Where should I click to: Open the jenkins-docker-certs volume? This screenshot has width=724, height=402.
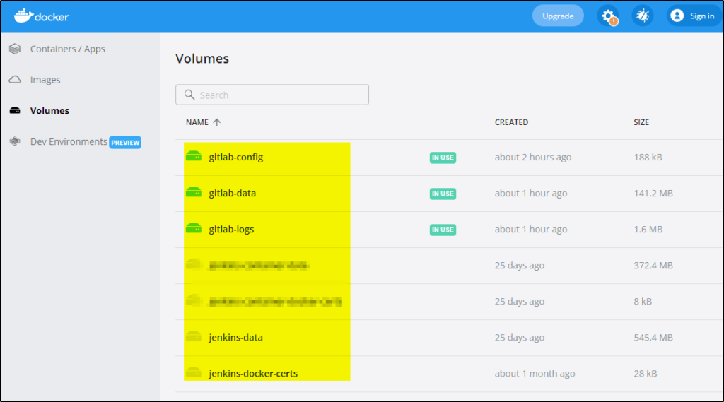pyautogui.click(x=253, y=373)
